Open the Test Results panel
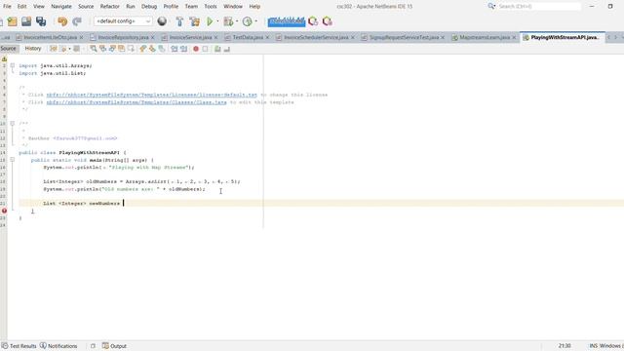This screenshot has height=351, width=624. point(19,346)
